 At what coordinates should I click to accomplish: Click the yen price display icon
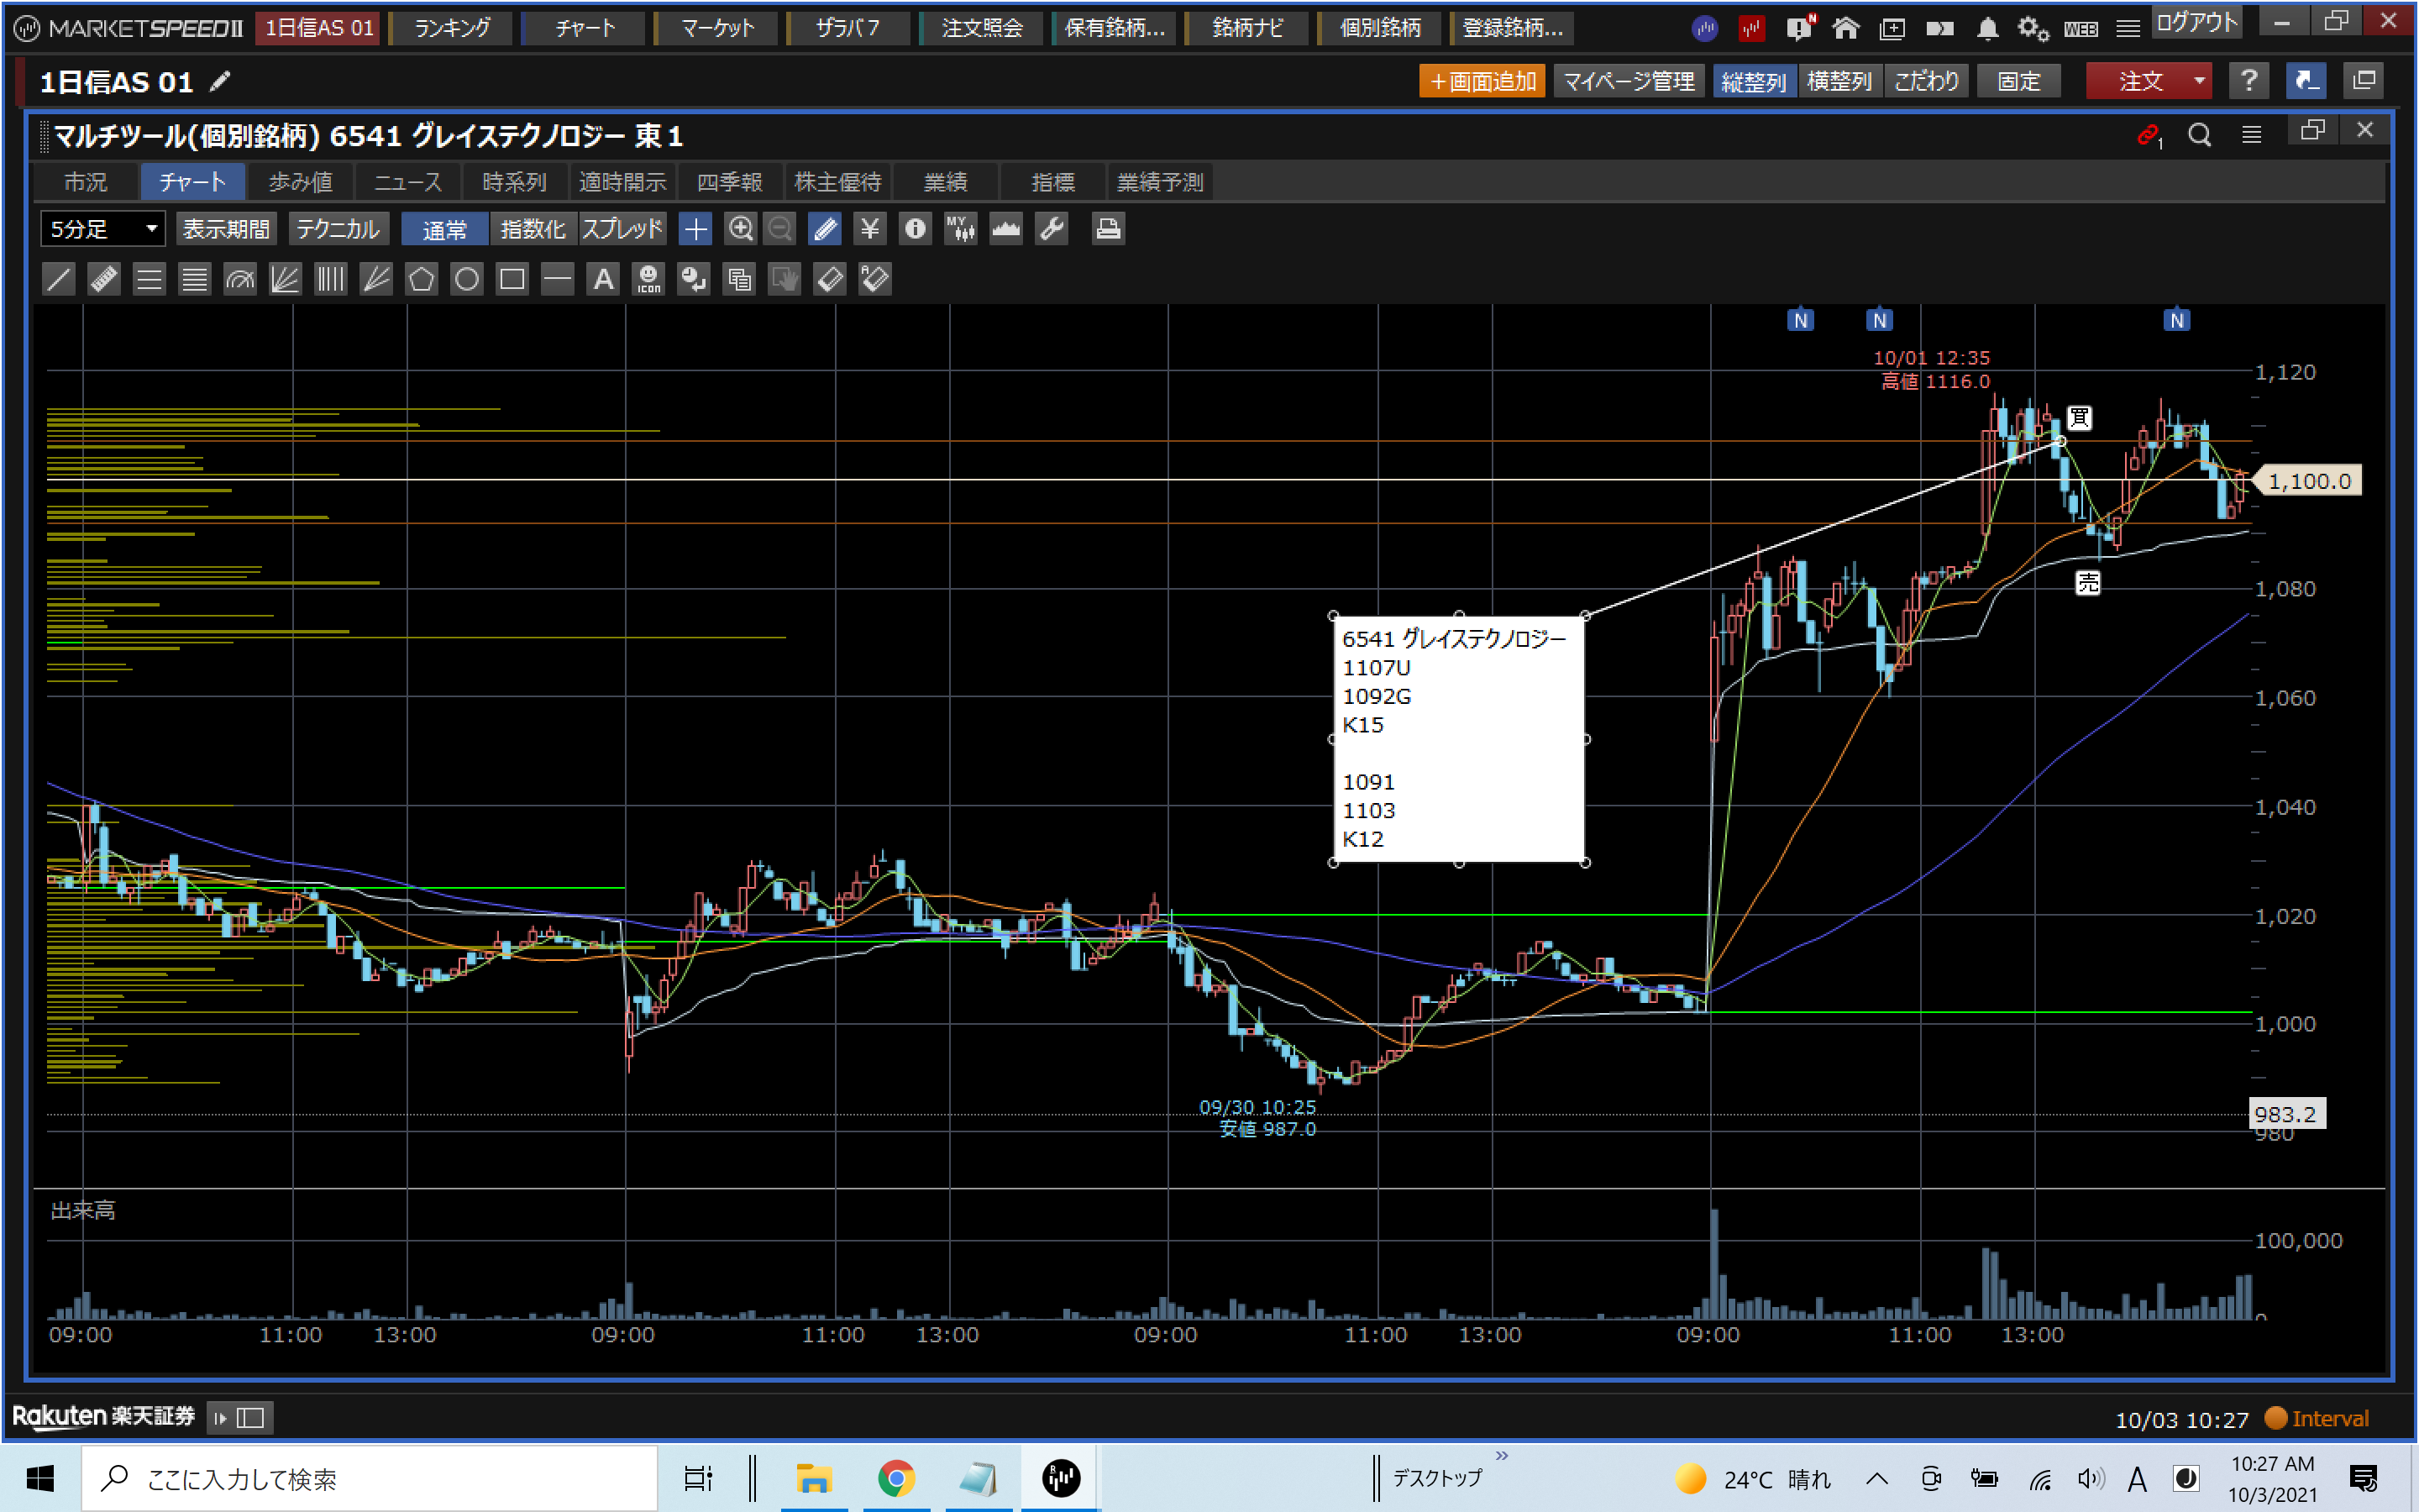869,229
